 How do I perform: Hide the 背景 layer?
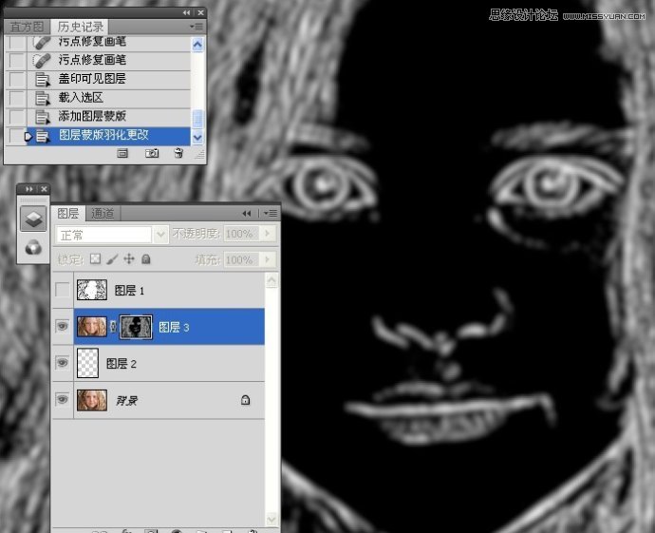pyautogui.click(x=63, y=399)
